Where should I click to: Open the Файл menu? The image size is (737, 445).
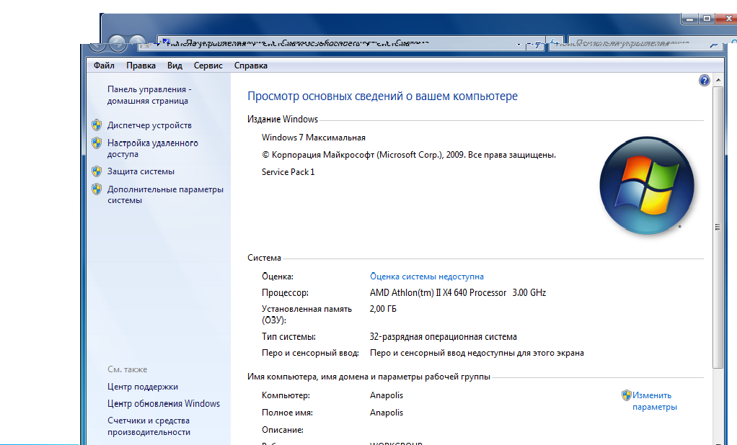104,66
